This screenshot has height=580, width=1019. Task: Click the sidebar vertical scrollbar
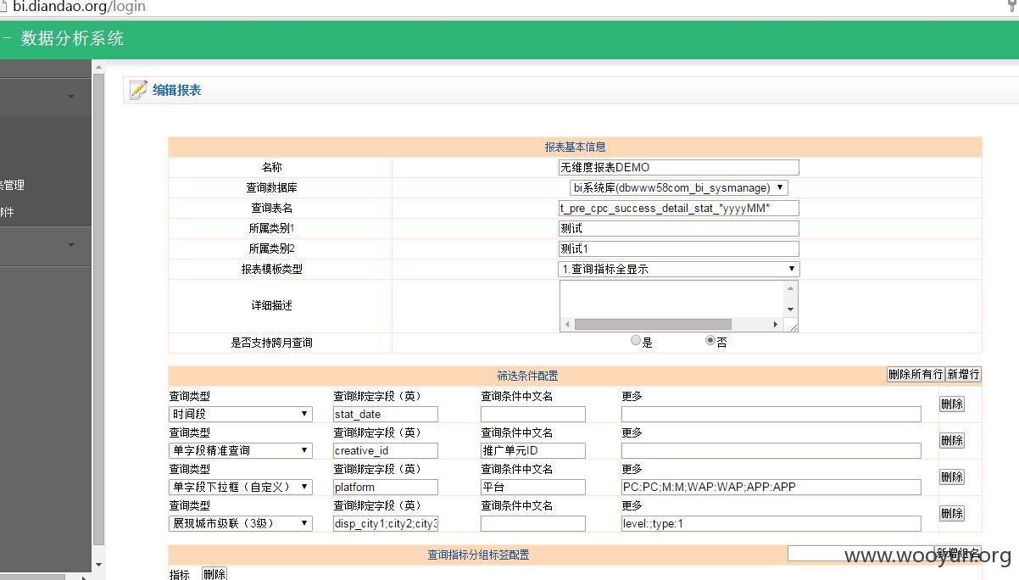tap(98, 310)
